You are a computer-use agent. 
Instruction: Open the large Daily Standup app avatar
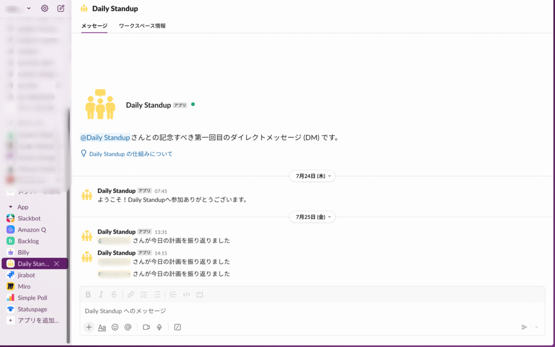click(x=100, y=104)
